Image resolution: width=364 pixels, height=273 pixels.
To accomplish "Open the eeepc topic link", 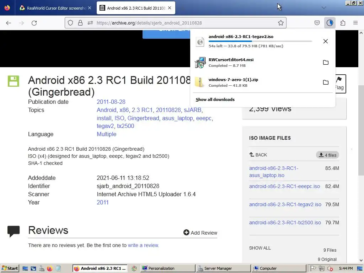I will tap(204, 118).
